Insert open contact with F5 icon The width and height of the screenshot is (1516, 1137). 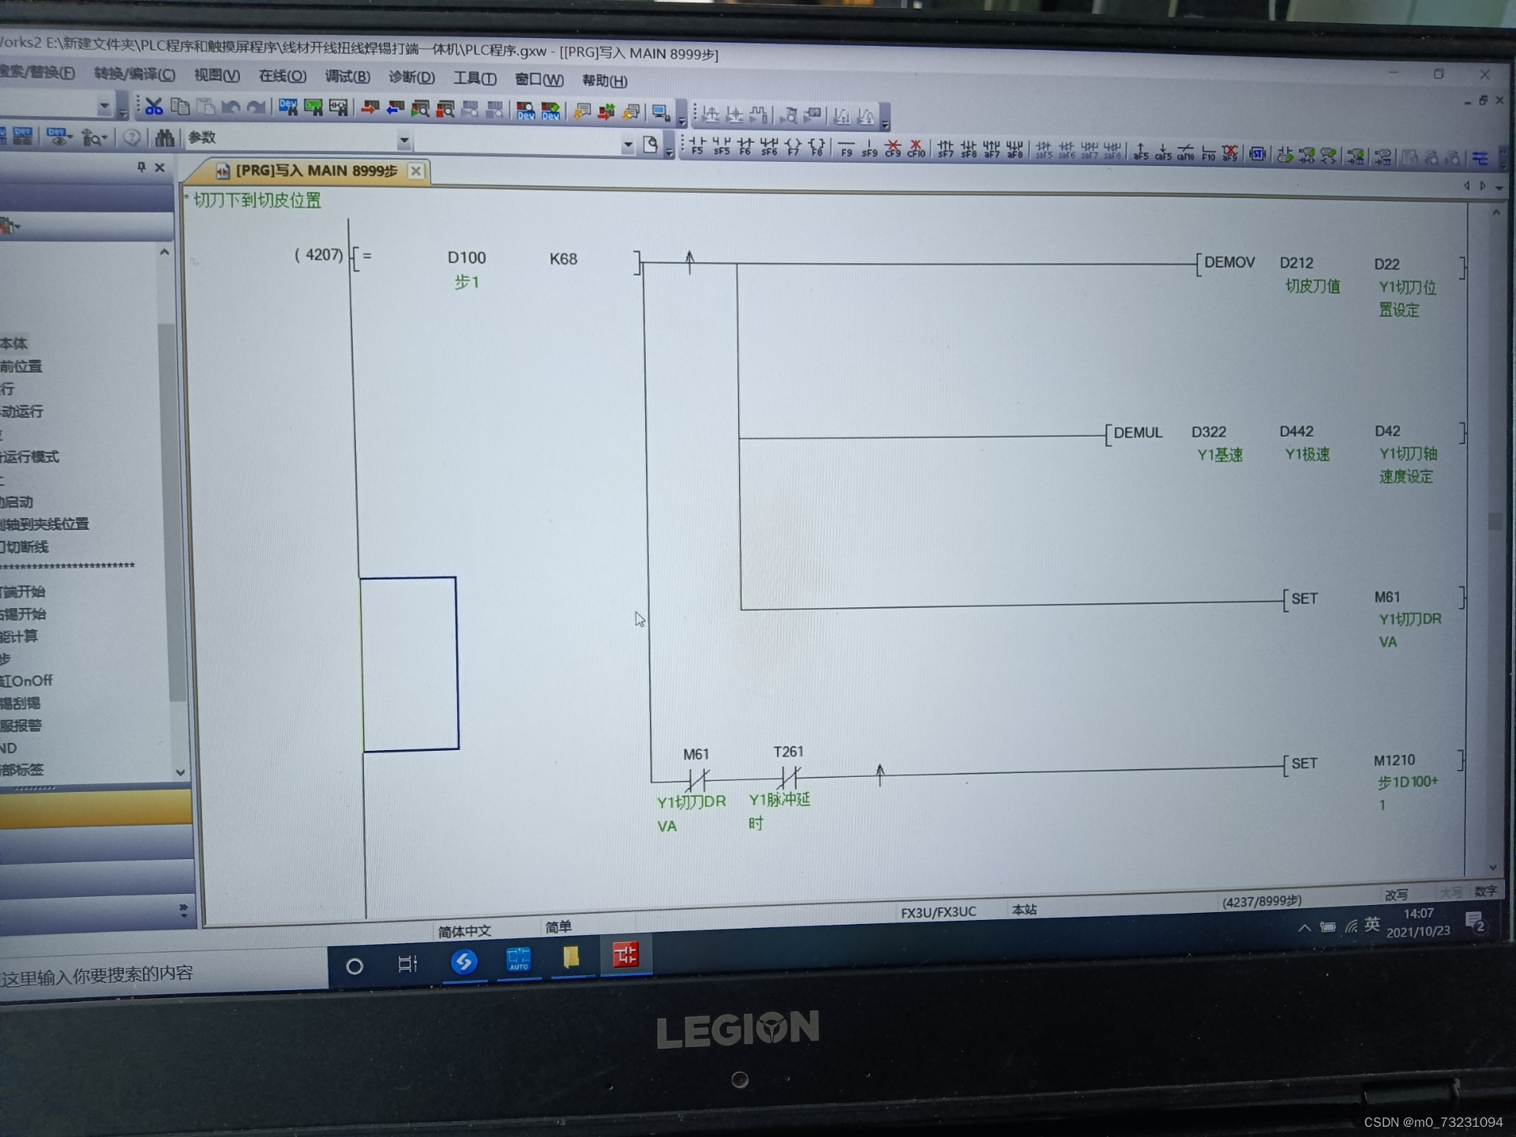tap(697, 146)
